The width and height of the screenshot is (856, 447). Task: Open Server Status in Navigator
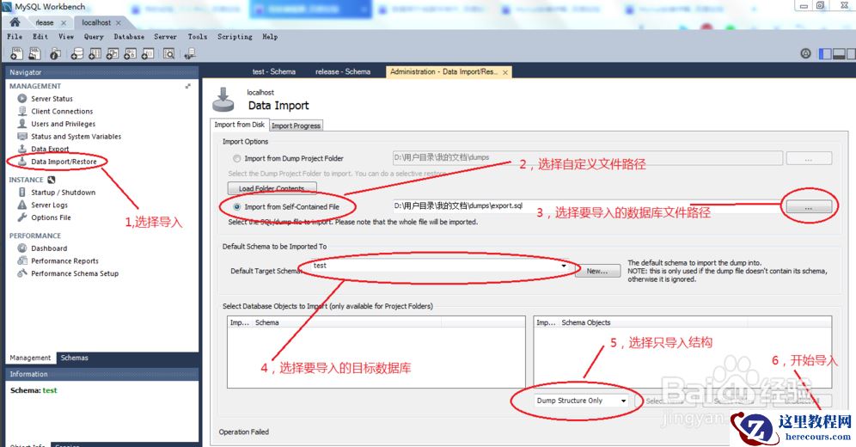click(52, 99)
